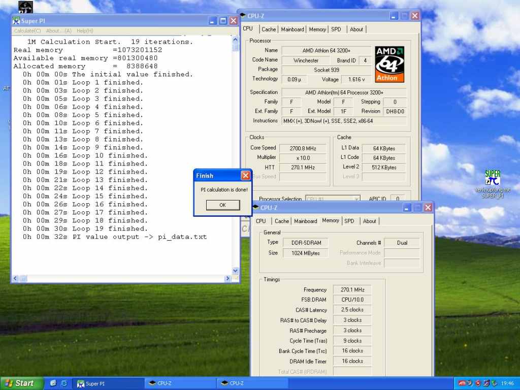Switch to Cache tab in lower CPU-Z window

click(281, 221)
